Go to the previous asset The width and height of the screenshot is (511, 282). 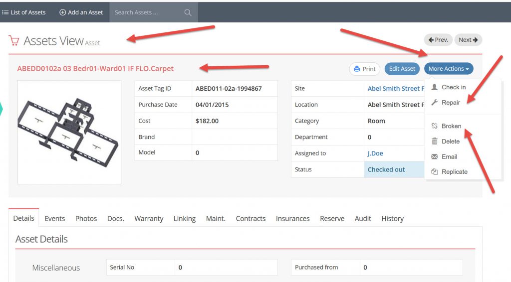[438, 40]
